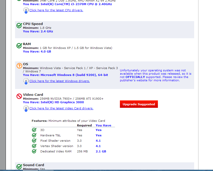Click the green check for Vertex Shader version
Screen dimensions: 213x171
pos(34,146)
